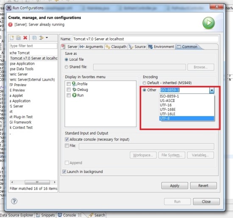Enable the File output checkbox
Viewport: 233px width, 218px height.
(67, 146)
